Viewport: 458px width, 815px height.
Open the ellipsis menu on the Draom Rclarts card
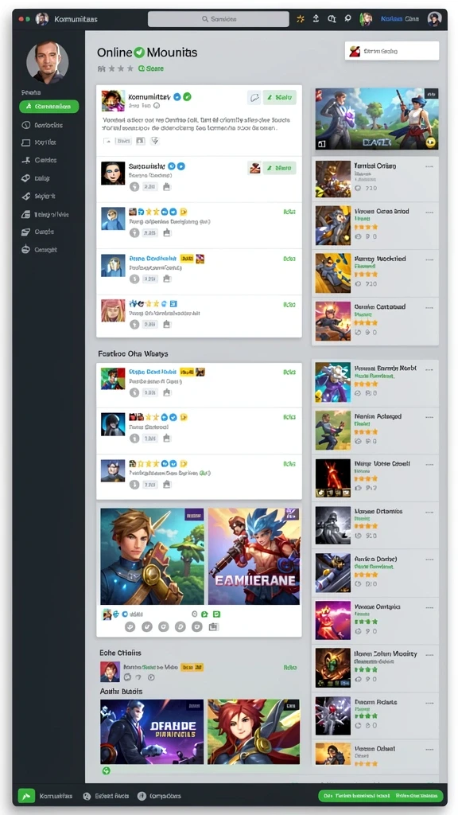coord(429,702)
